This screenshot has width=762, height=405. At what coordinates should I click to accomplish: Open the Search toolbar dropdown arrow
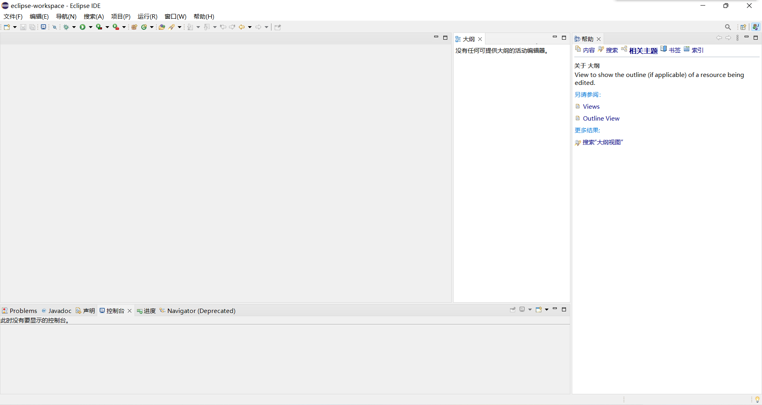pyautogui.click(x=180, y=27)
